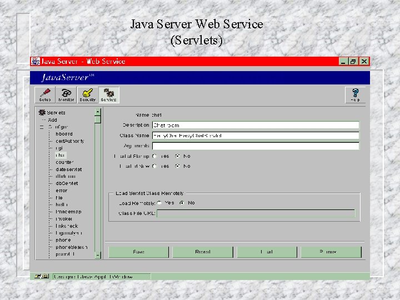400x300 pixels.
Task: Open the Monitor toolbar icon
Action: (x=66, y=95)
